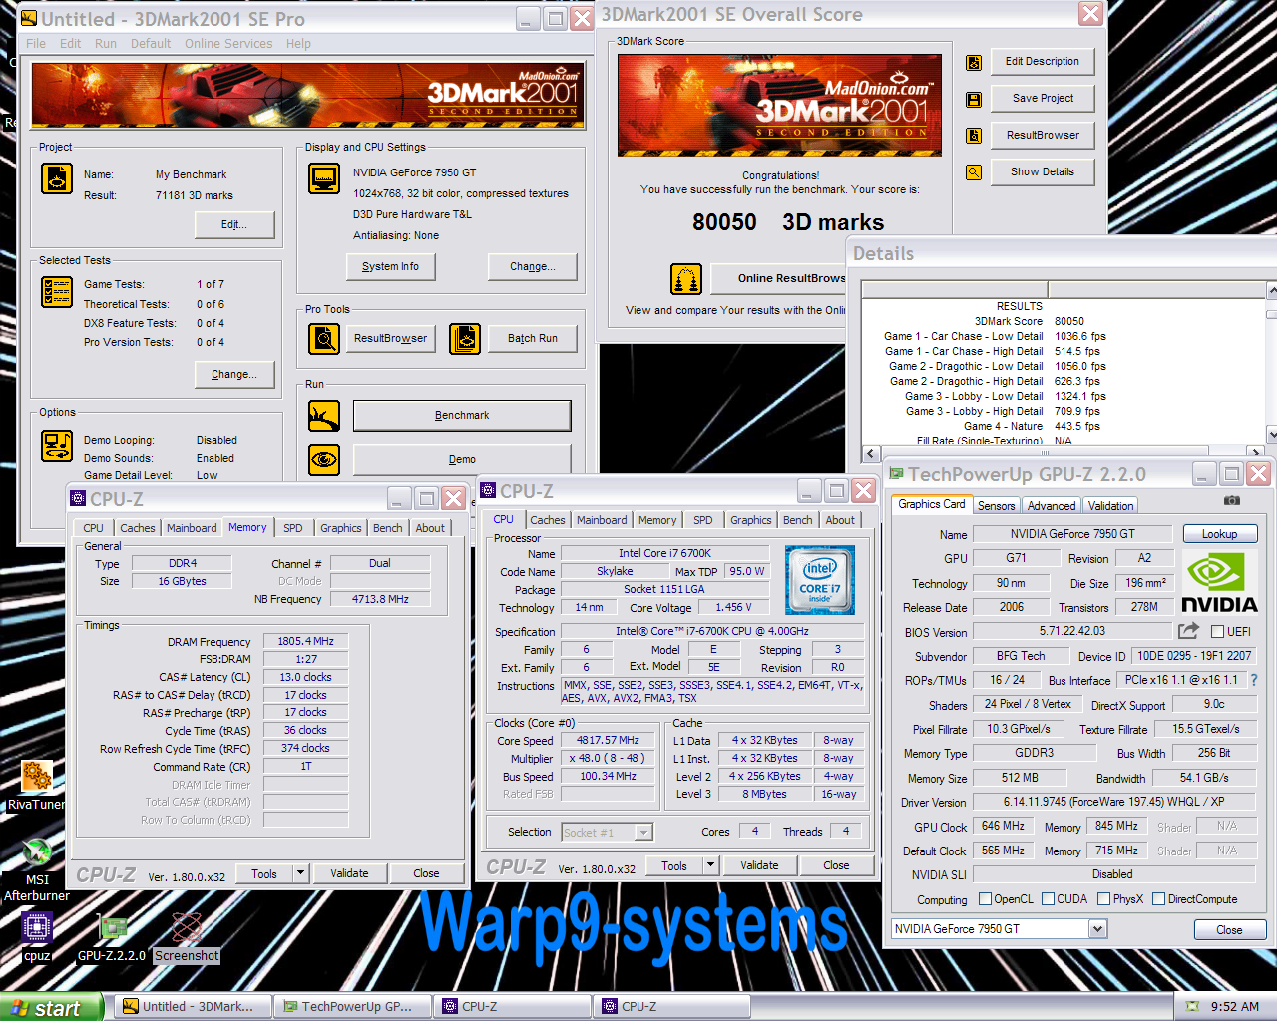
Task: Click the Save Project button
Action: tap(1043, 99)
